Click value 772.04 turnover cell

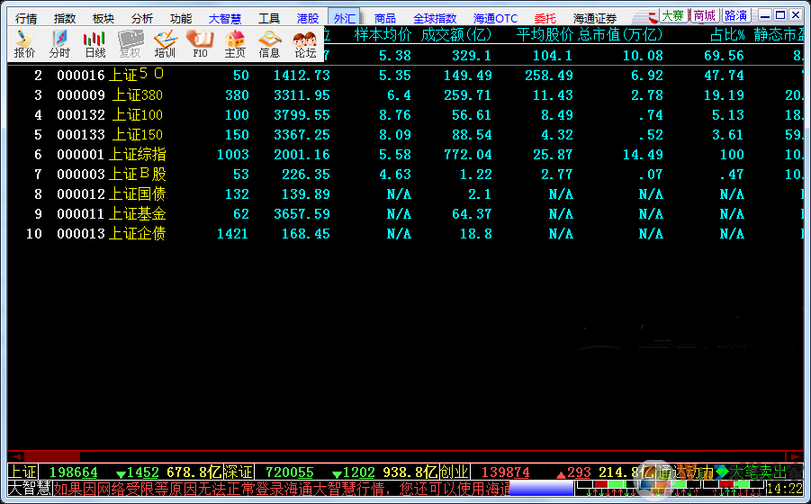click(467, 155)
